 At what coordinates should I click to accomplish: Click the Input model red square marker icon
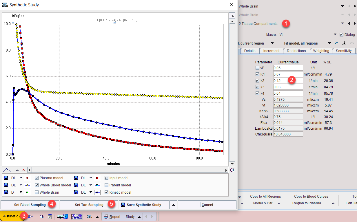pos(97,178)
